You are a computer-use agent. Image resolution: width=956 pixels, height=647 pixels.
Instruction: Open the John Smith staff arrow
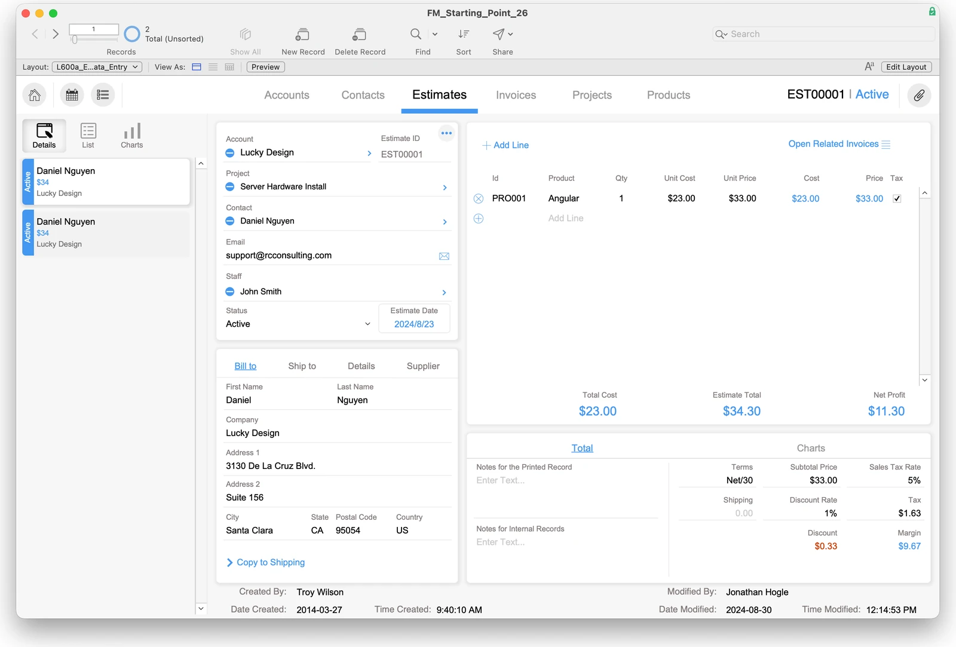coord(444,292)
